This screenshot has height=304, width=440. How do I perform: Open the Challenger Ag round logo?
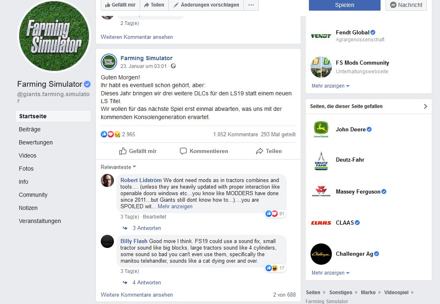click(x=321, y=254)
